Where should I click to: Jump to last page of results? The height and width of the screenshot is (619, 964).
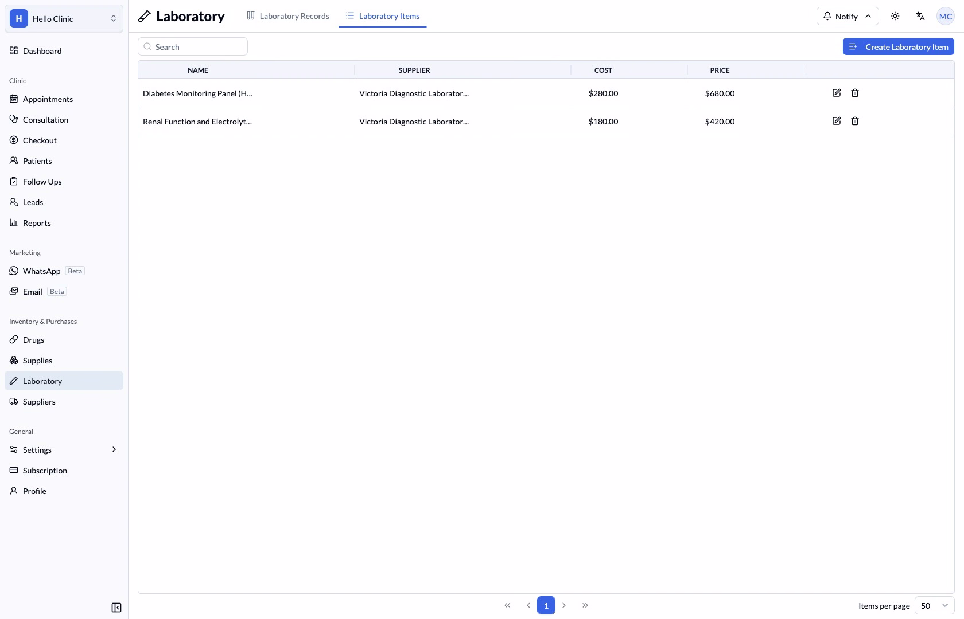point(585,605)
